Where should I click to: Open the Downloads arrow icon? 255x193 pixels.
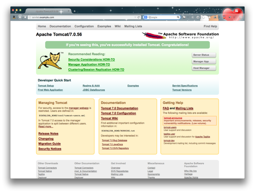click(204, 17)
